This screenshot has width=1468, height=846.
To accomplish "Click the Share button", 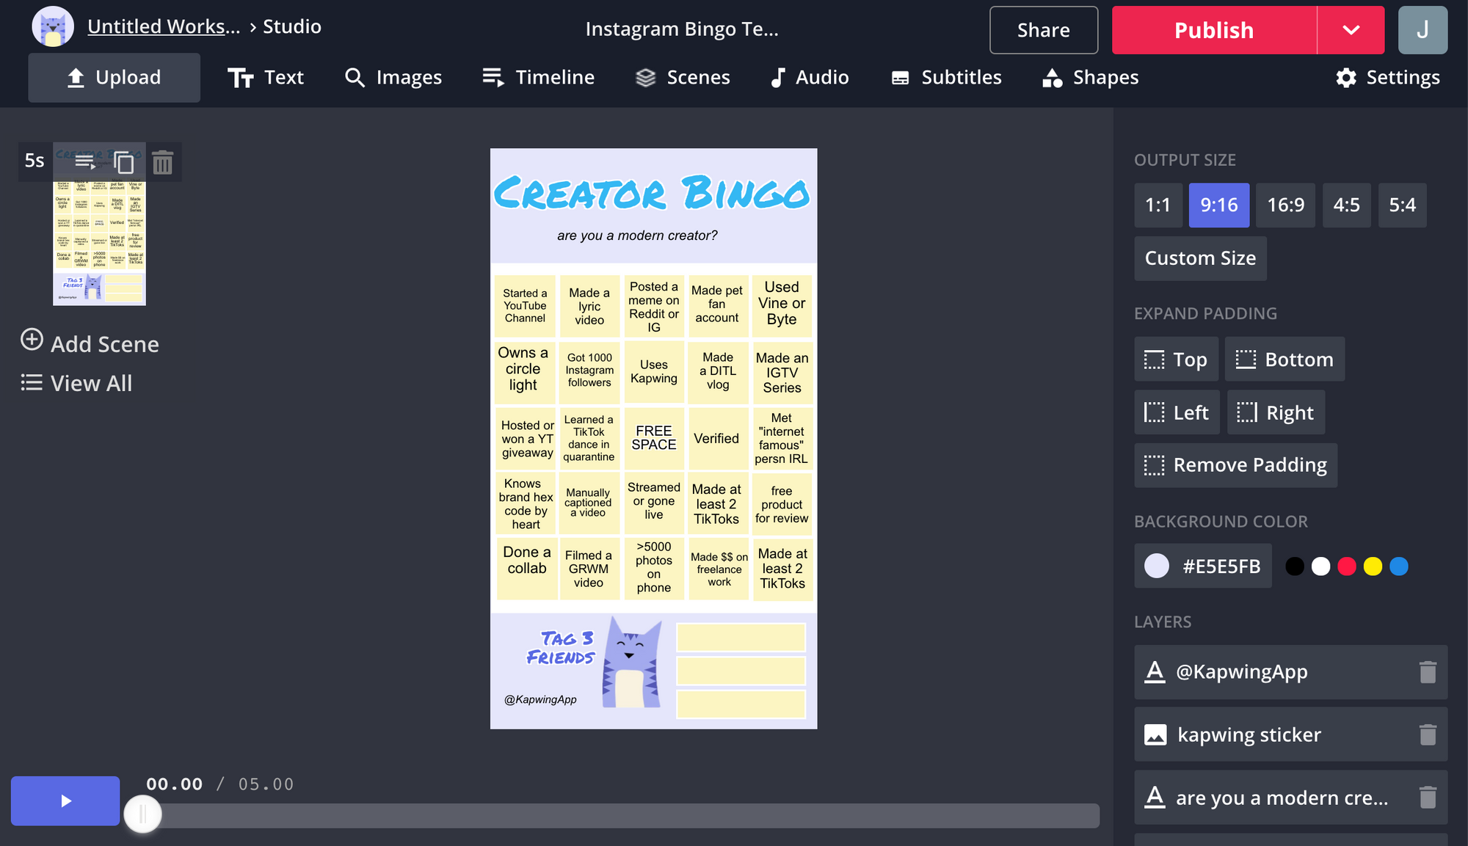I will tap(1043, 30).
